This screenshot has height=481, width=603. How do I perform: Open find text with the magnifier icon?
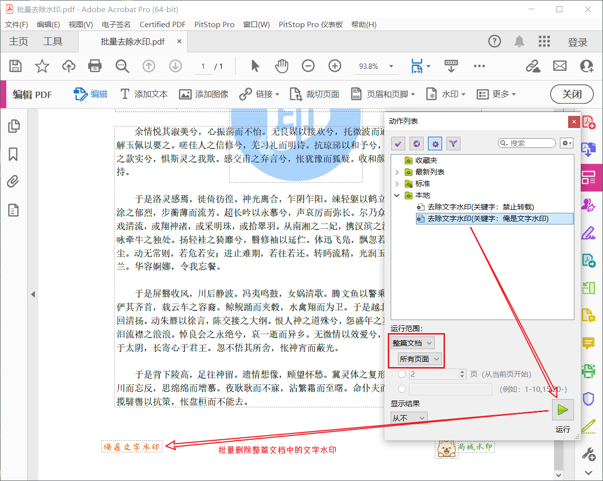122,66
